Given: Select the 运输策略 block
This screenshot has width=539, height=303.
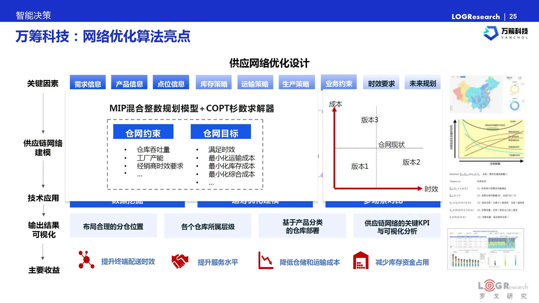Looking at the screenshot, I should pyautogui.click(x=255, y=82).
